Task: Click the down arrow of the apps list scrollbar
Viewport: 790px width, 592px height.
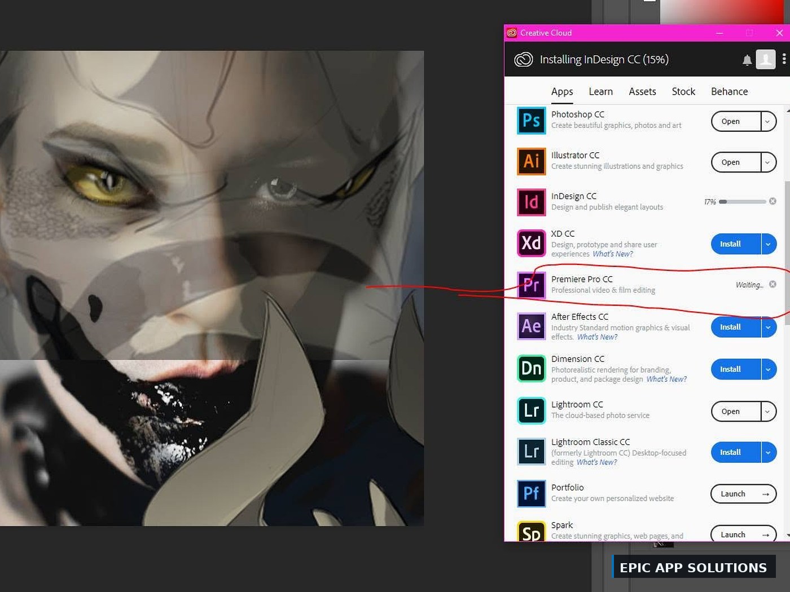Action: coord(788,535)
